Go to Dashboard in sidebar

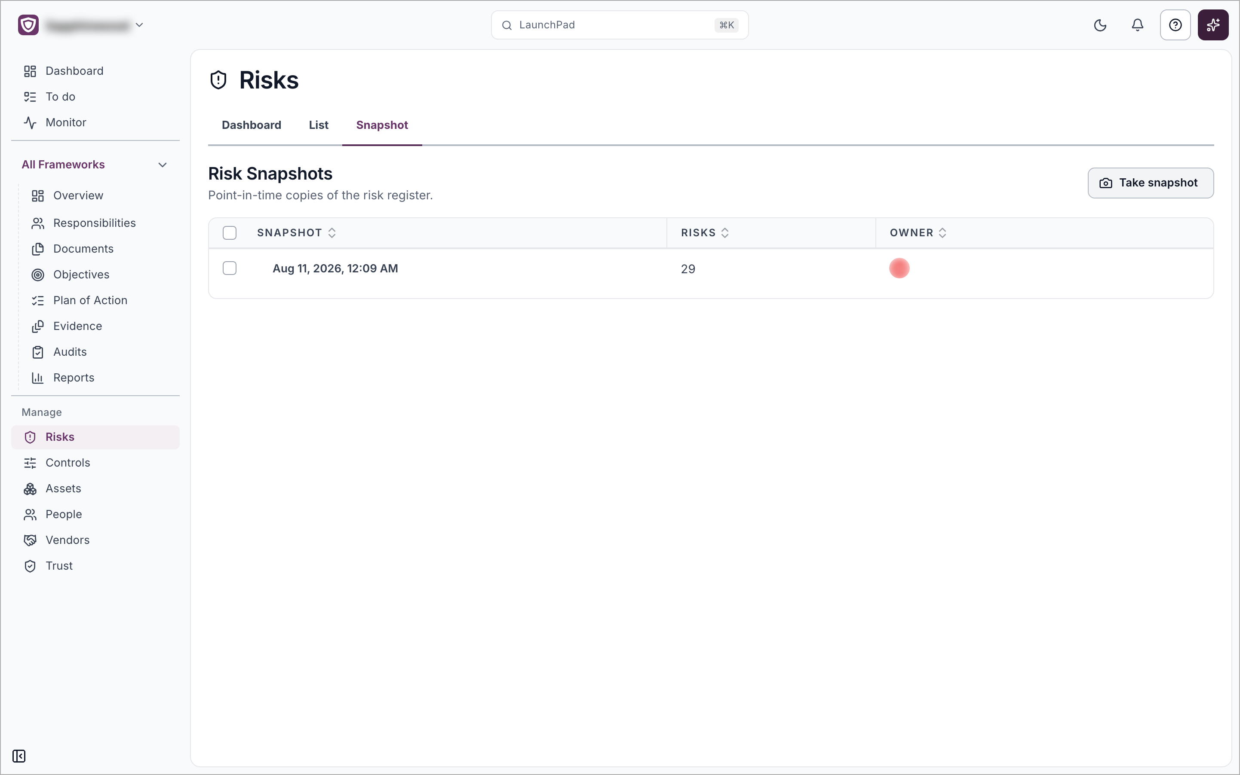coord(95,71)
